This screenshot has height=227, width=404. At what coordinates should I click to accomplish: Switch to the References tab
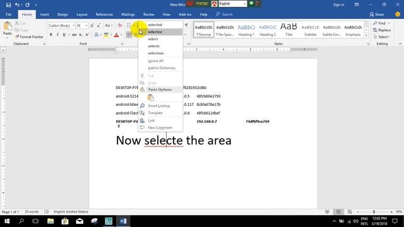point(104,15)
